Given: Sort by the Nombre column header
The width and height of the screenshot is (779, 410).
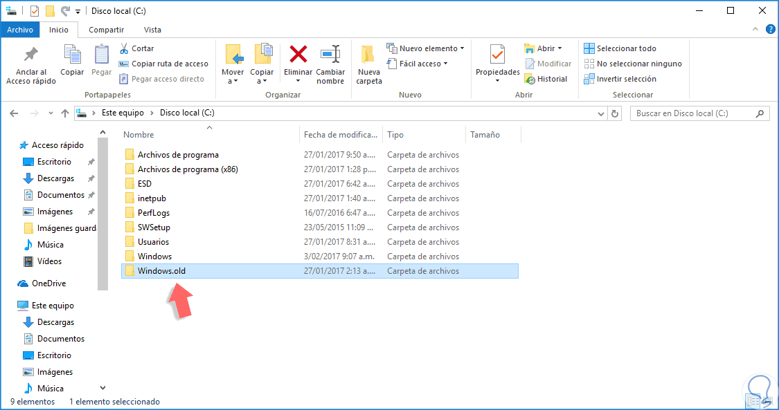Looking at the screenshot, I should [x=210, y=134].
